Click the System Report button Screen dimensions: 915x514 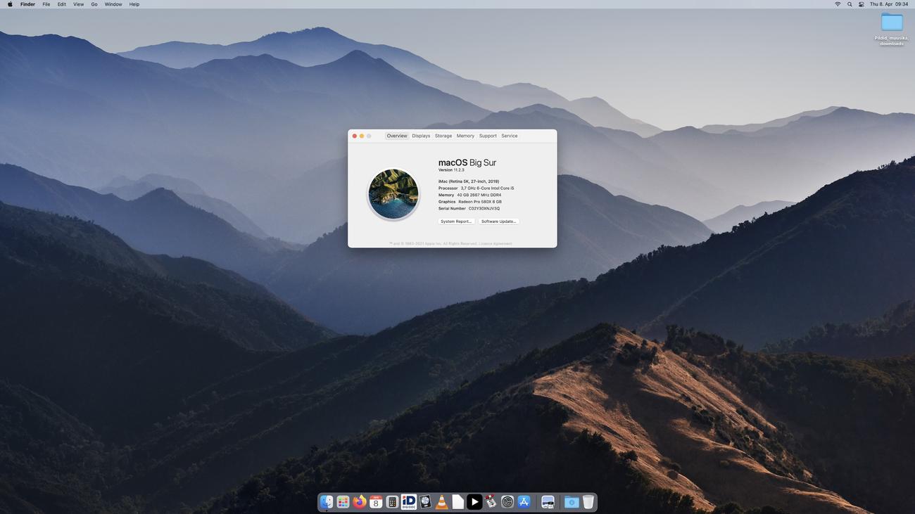coord(456,221)
